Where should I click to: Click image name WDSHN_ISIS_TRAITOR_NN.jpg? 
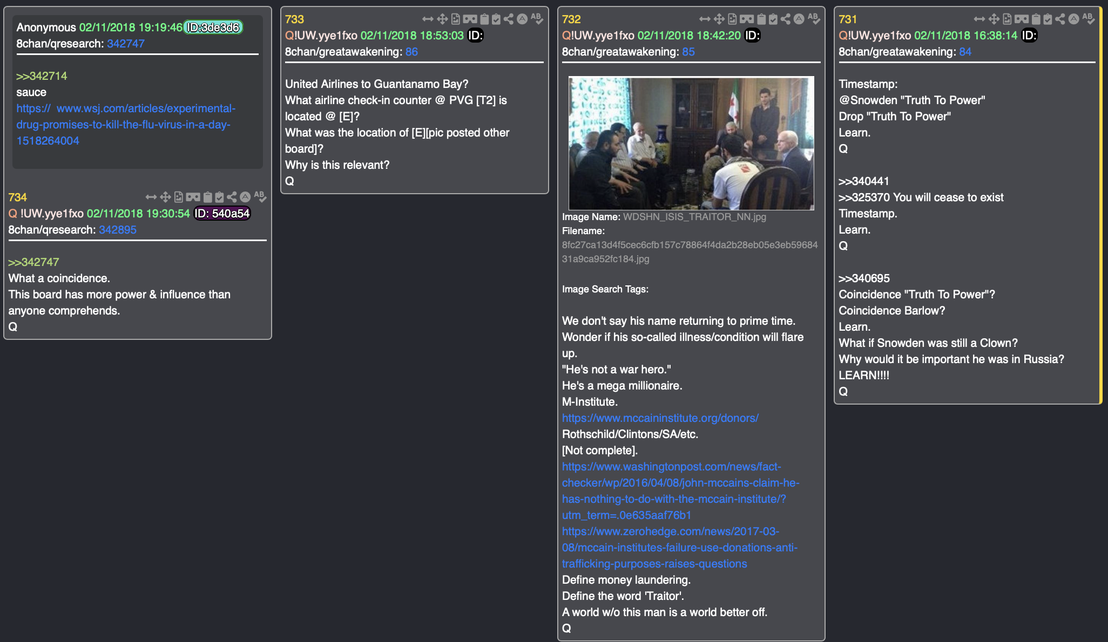[694, 217]
